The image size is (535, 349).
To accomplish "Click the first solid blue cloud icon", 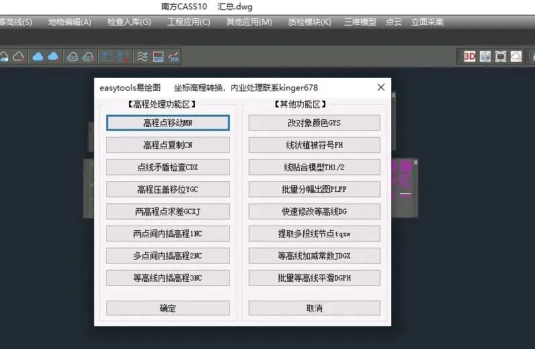I will coord(38,56).
